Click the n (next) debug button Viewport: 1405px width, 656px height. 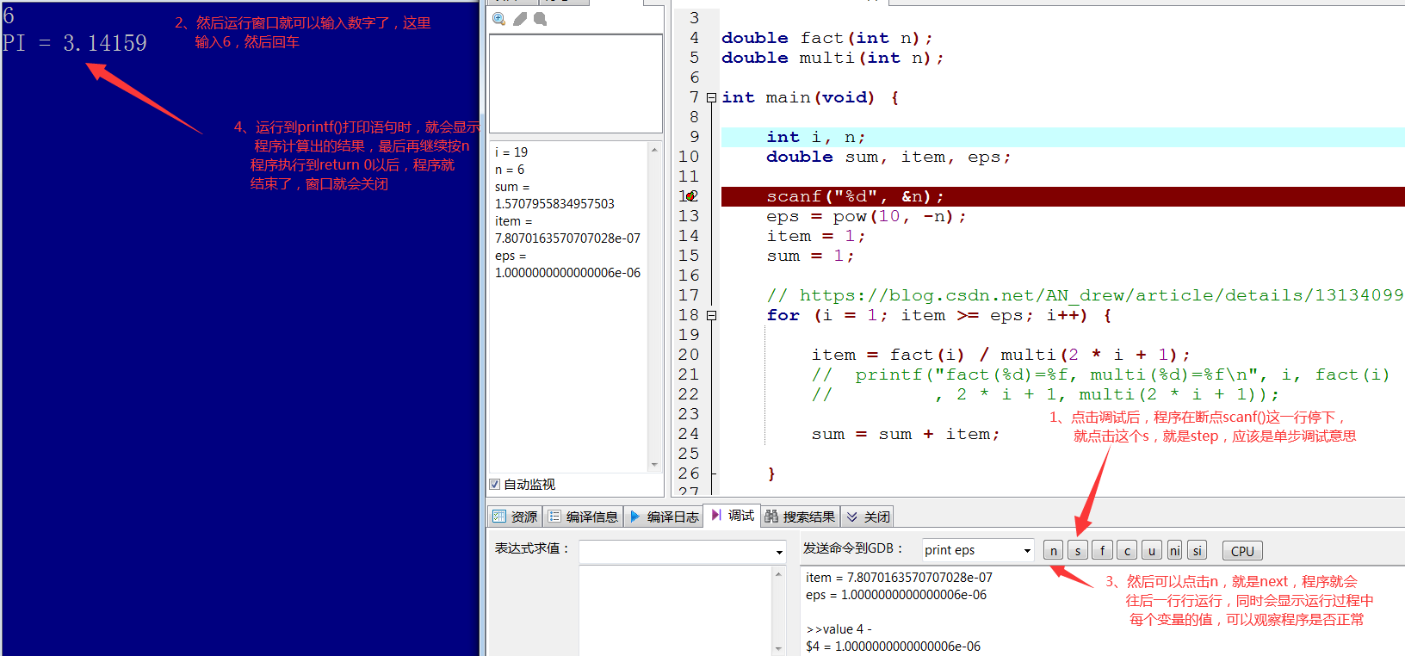coord(1054,551)
